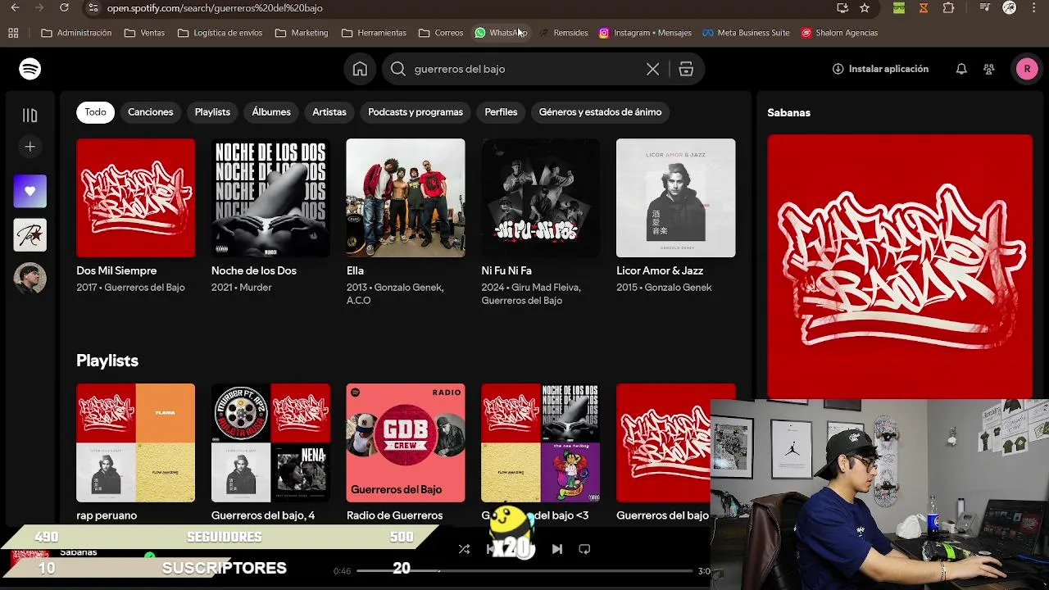The height and width of the screenshot is (590, 1049).
Task: Open browser extensions puzzle icon
Action: pyautogui.click(x=948, y=8)
